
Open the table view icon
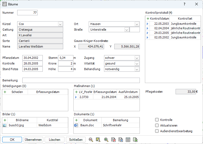[x=128, y=140]
